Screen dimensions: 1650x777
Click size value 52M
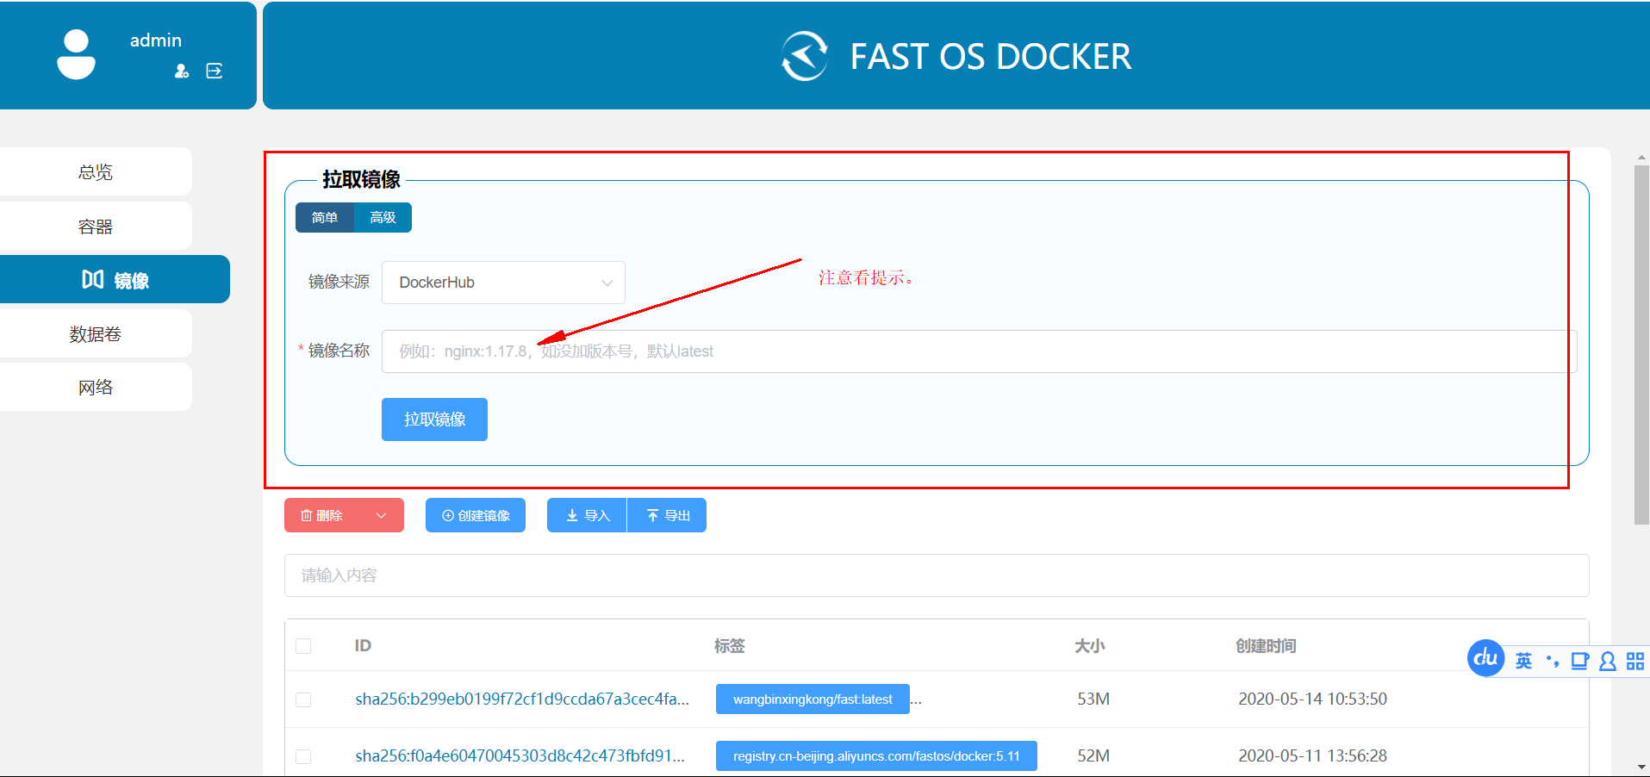click(x=1093, y=755)
